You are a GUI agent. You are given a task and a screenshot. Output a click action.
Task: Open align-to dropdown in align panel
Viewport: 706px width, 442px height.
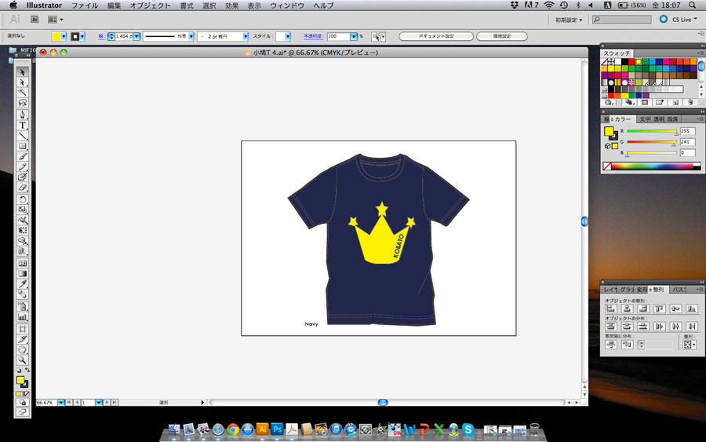click(x=690, y=345)
